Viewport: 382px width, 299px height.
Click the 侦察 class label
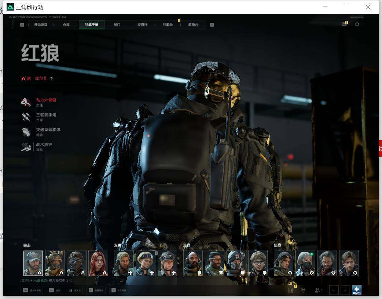pyautogui.click(x=278, y=245)
